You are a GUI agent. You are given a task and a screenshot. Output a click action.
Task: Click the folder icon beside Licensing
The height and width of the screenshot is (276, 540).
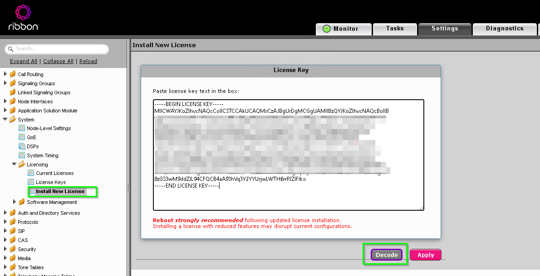[x=21, y=164]
